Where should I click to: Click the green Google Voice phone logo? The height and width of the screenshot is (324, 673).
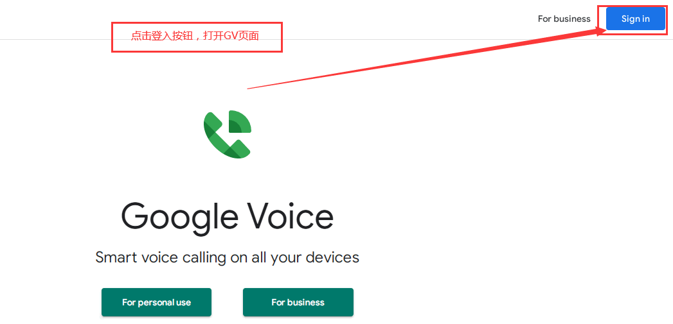[x=228, y=134]
